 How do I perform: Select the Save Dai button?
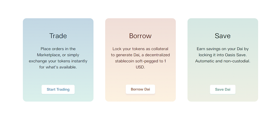point(223,89)
